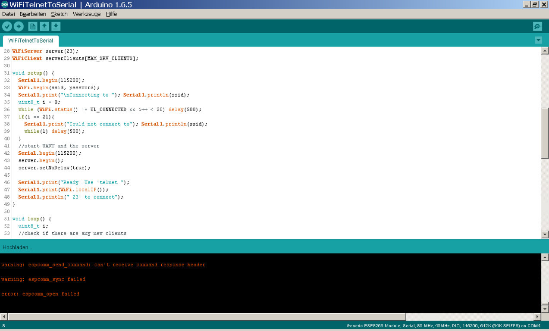Click the console horizontal scroll right arrow
This screenshot has width=549, height=331.
click(x=537, y=317)
